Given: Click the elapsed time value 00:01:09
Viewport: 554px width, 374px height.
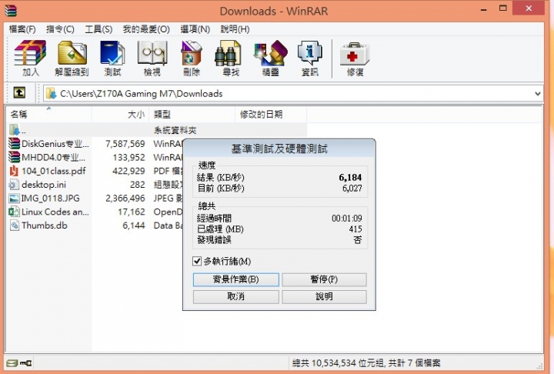Looking at the screenshot, I should point(346,218).
